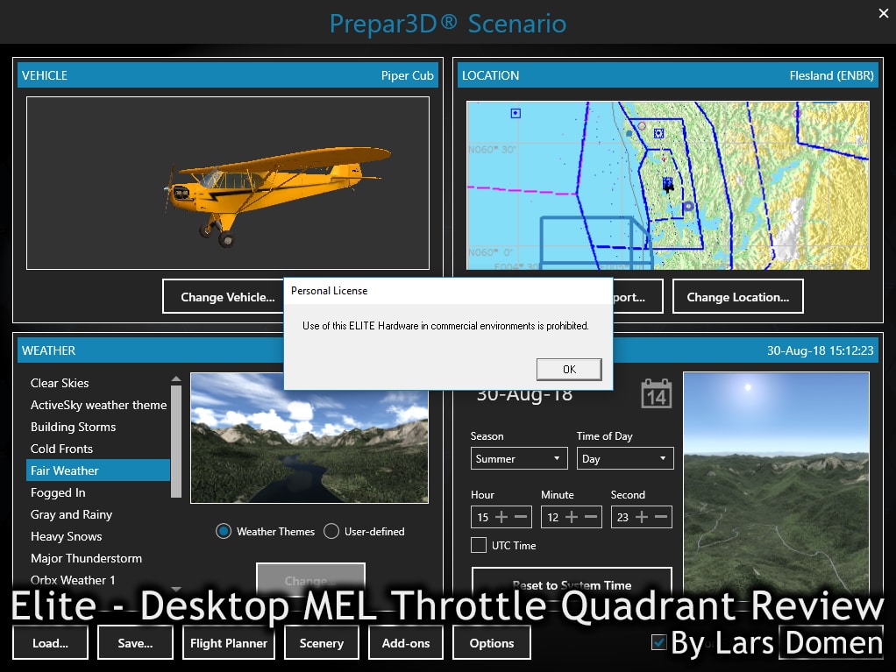Enable the UTC Time checkbox

[479, 545]
